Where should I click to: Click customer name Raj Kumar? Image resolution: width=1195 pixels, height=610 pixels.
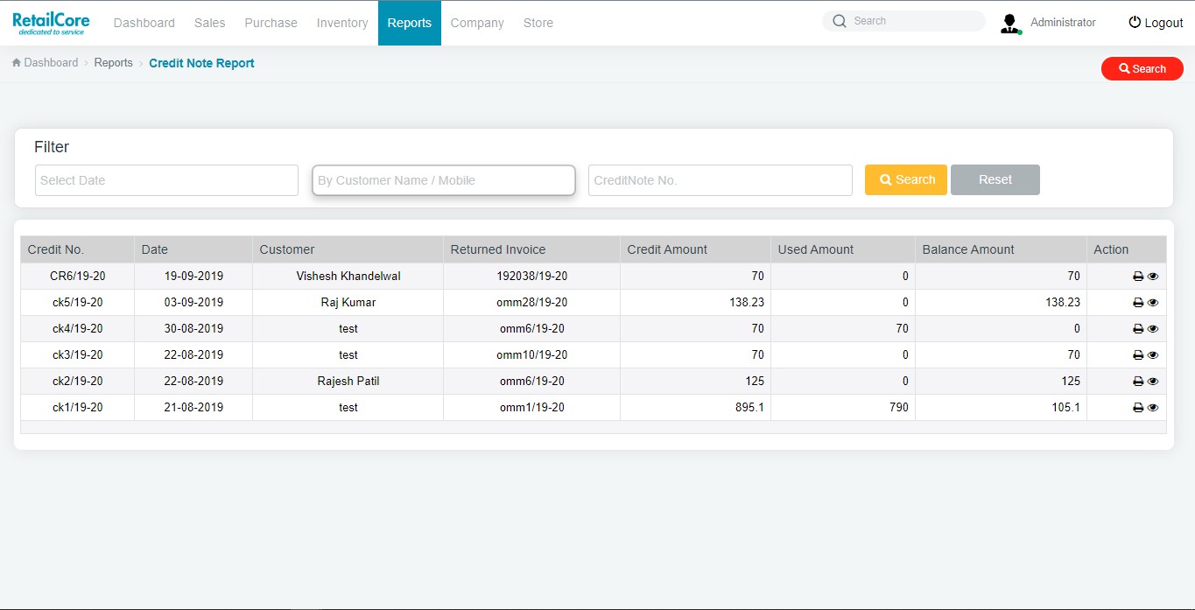tap(348, 303)
